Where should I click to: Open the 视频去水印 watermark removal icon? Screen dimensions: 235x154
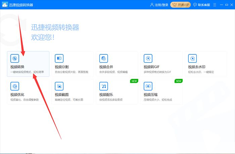(x=192, y=58)
